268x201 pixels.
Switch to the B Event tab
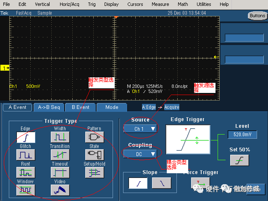click(x=80, y=107)
